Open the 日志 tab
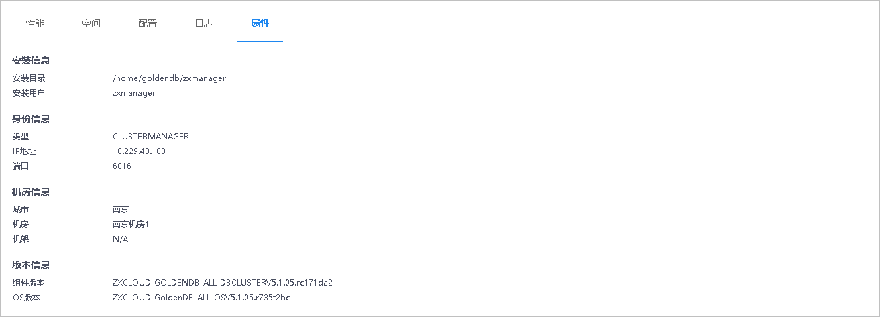The image size is (880, 317). pyautogui.click(x=204, y=23)
